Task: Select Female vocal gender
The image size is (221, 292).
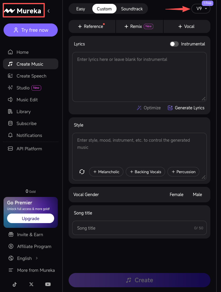Action: [x=176, y=195]
